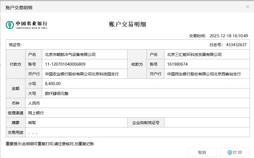This screenshot has height=158, width=254.
Task: Click the 交易用途 label cell
Action: [x=16, y=132]
